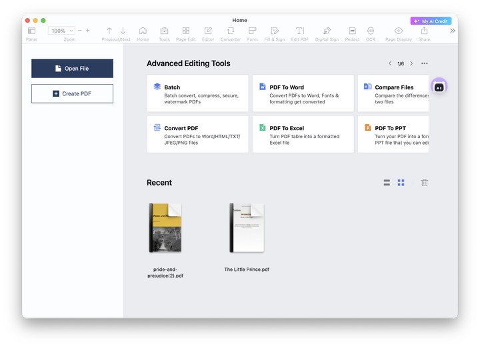Launch the Converter tool
The image size is (480, 347).
point(231,31)
